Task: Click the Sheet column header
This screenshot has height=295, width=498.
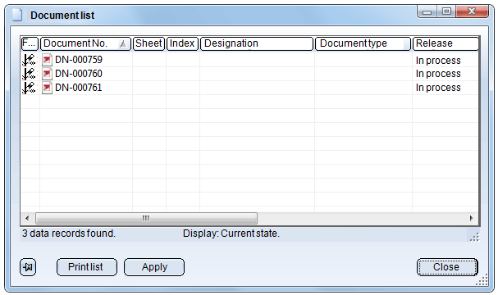Action: tap(148, 43)
